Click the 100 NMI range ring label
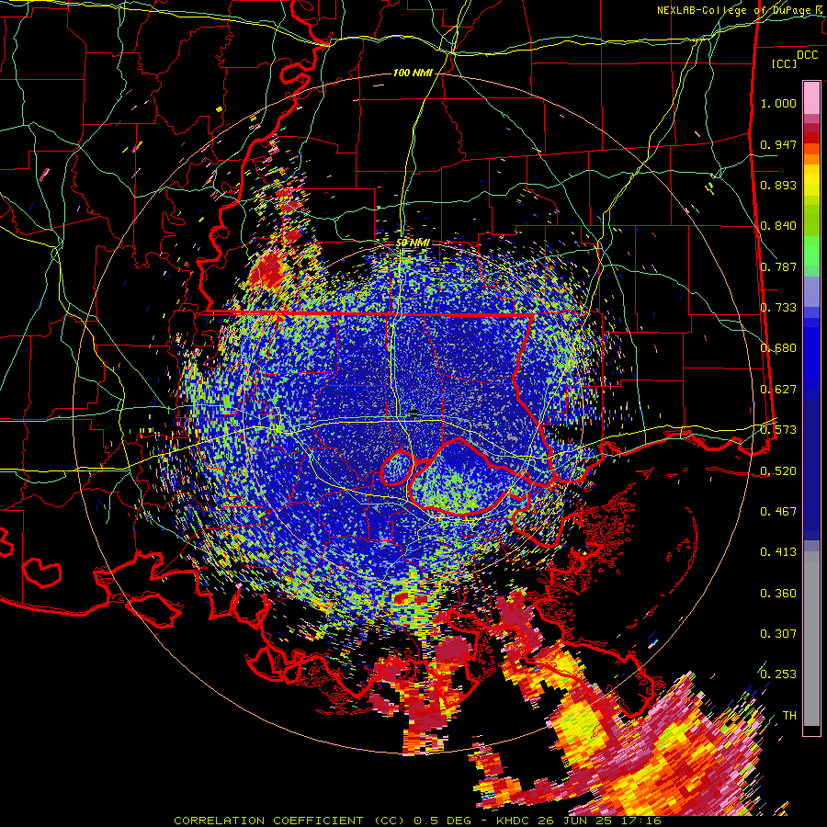 click(413, 73)
